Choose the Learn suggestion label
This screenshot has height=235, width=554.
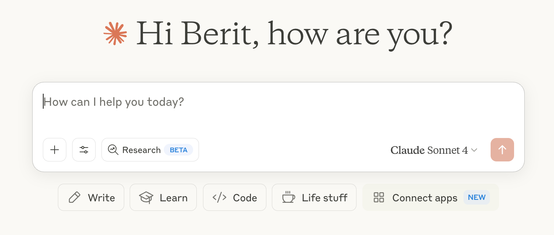pyautogui.click(x=174, y=198)
